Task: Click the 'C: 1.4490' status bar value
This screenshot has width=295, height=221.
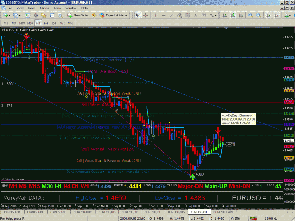Action: pos(217,218)
